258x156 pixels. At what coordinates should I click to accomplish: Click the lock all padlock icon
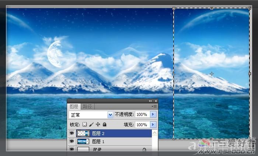coord(104,125)
